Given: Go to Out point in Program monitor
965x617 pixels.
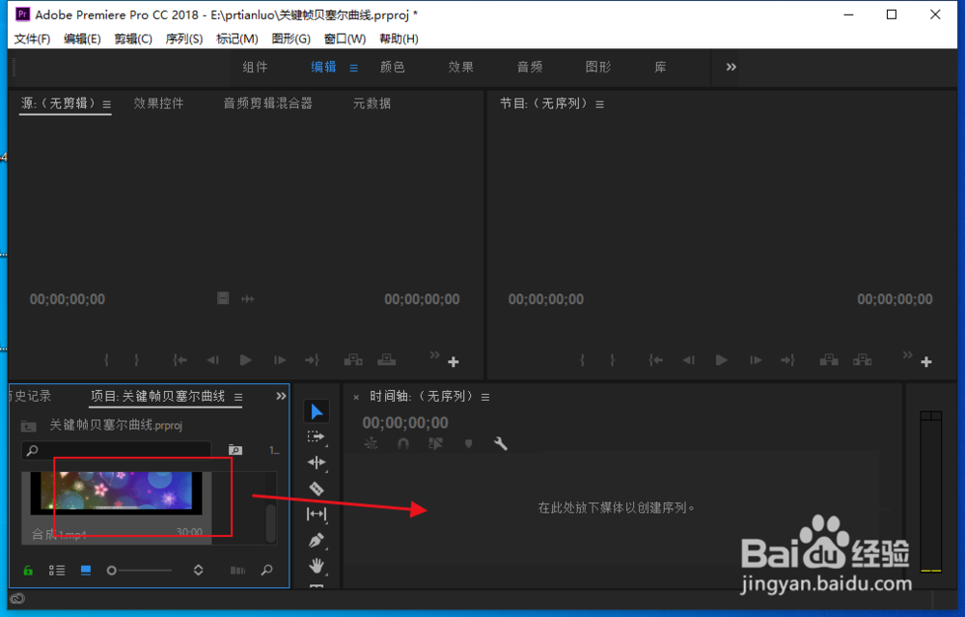Looking at the screenshot, I should 788,360.
